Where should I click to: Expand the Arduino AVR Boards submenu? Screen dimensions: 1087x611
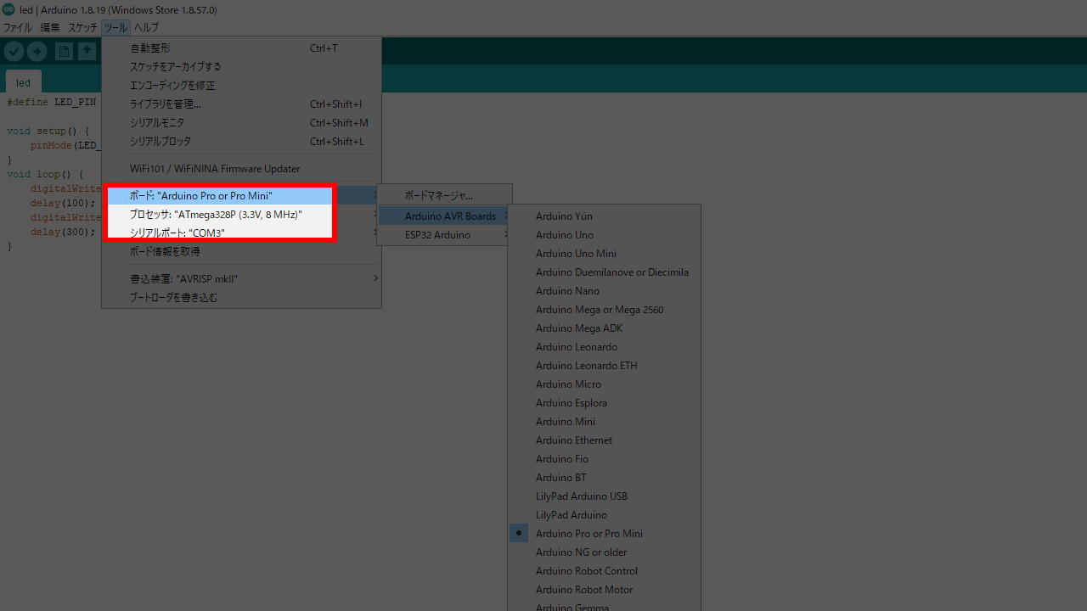point(449,216)
